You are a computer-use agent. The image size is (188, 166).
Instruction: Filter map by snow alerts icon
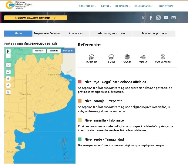point(8,79)
